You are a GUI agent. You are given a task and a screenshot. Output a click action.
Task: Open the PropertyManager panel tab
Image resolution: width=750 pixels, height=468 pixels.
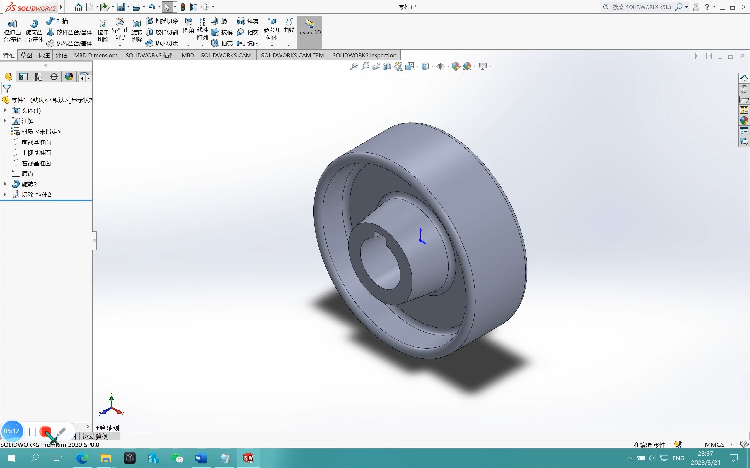[x=23, y=77]
